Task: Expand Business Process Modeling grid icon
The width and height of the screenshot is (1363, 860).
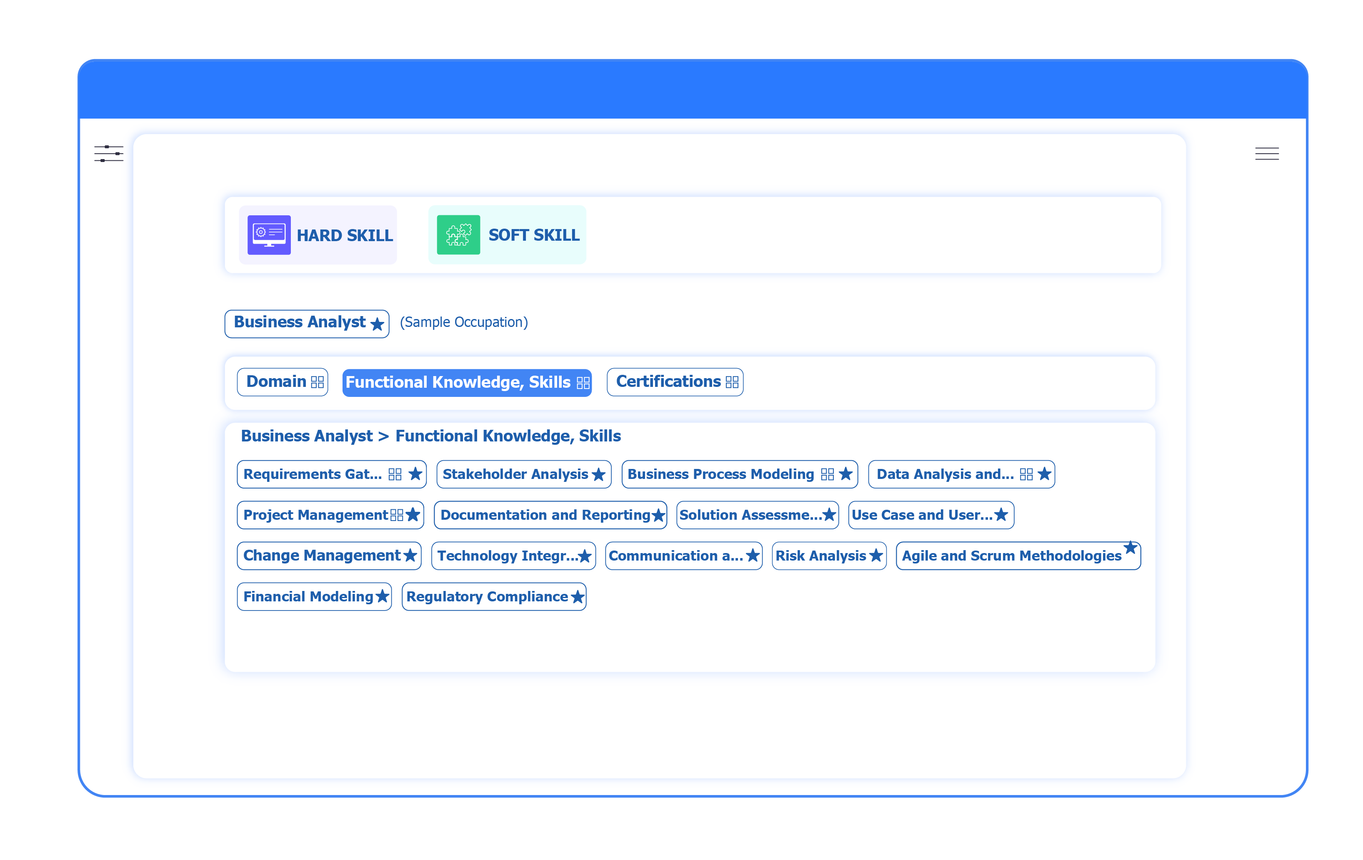Action: (827, 474)
